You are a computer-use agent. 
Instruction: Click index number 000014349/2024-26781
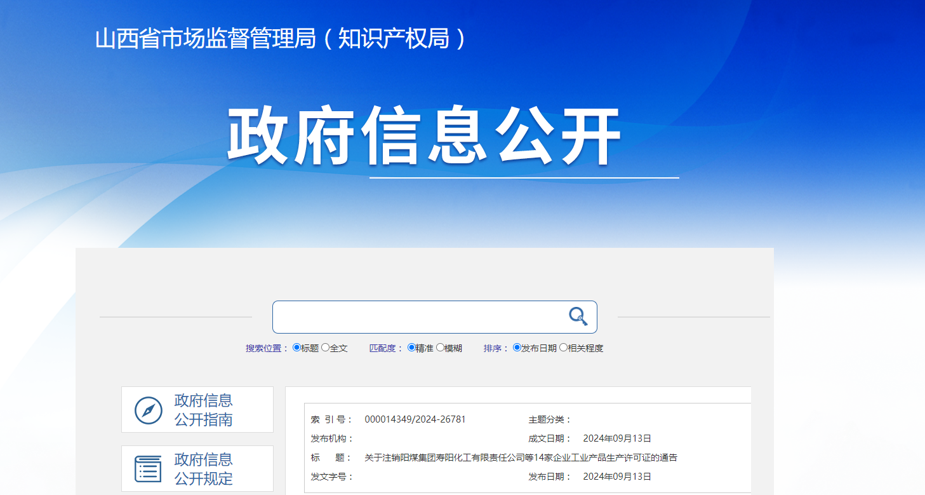click(415, 419)
